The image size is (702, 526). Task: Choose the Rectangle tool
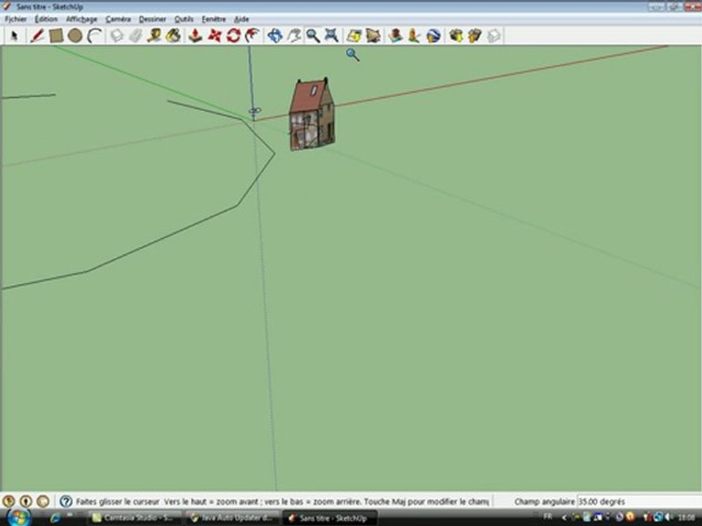coord(56,35)
